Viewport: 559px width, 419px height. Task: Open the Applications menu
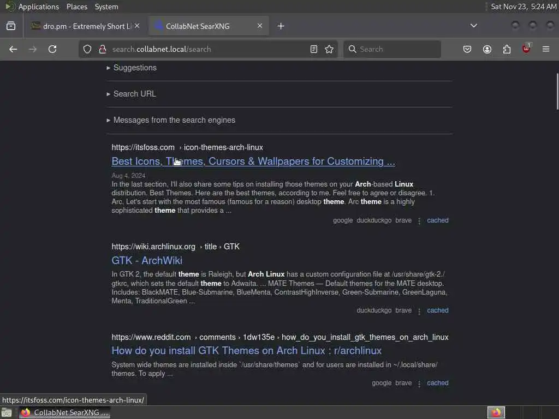(39, 7)
